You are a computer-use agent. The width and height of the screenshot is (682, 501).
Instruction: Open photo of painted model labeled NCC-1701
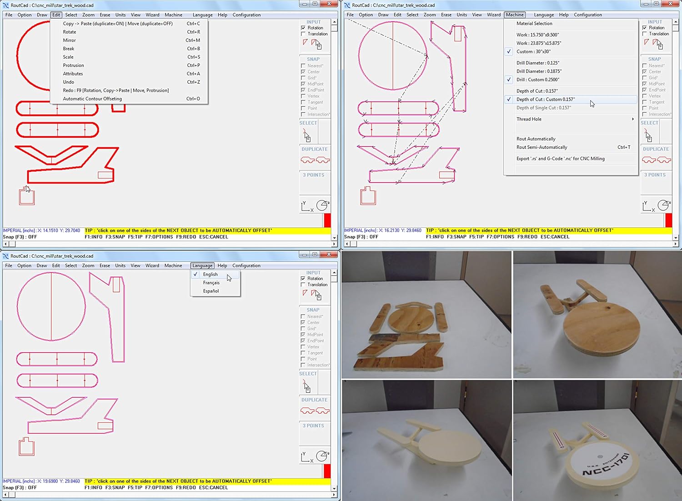[597, 440]
